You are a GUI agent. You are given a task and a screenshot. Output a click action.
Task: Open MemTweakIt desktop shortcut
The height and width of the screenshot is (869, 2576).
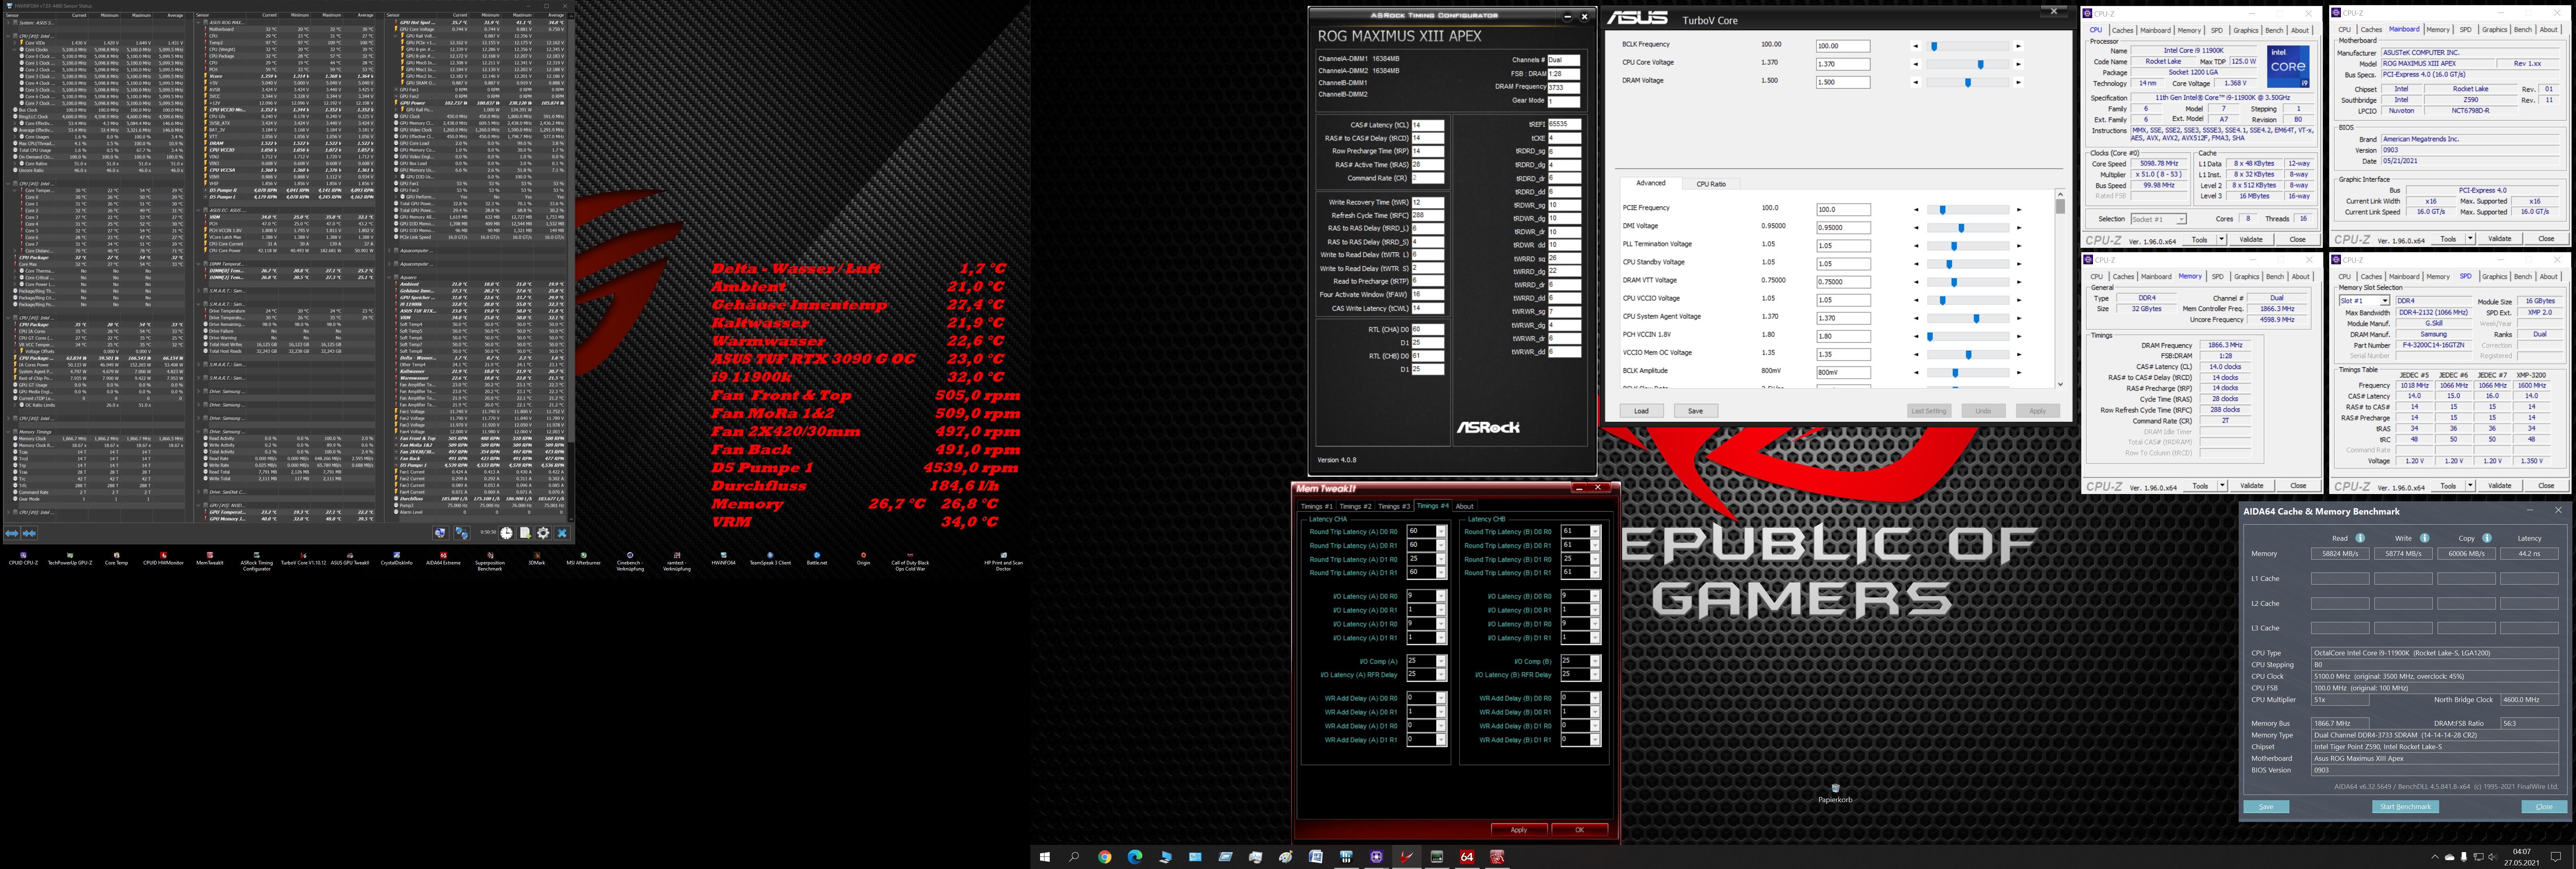point(210,559)
